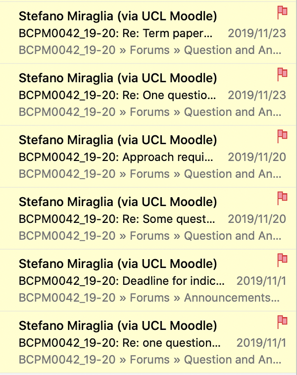Click the sender name of the Term paper email
This screenshot has width=297, height=375.
118,16
